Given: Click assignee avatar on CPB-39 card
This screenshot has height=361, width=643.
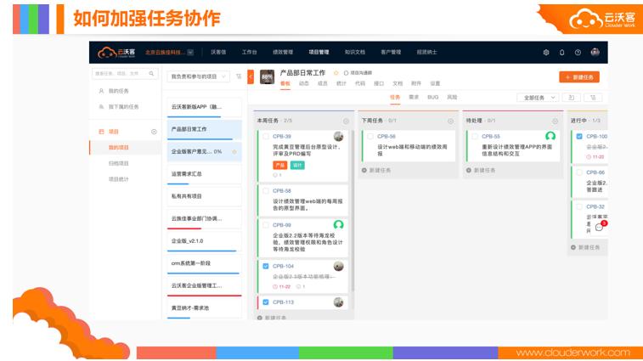Looking at the screenshot, I should (x=338, y=136).
